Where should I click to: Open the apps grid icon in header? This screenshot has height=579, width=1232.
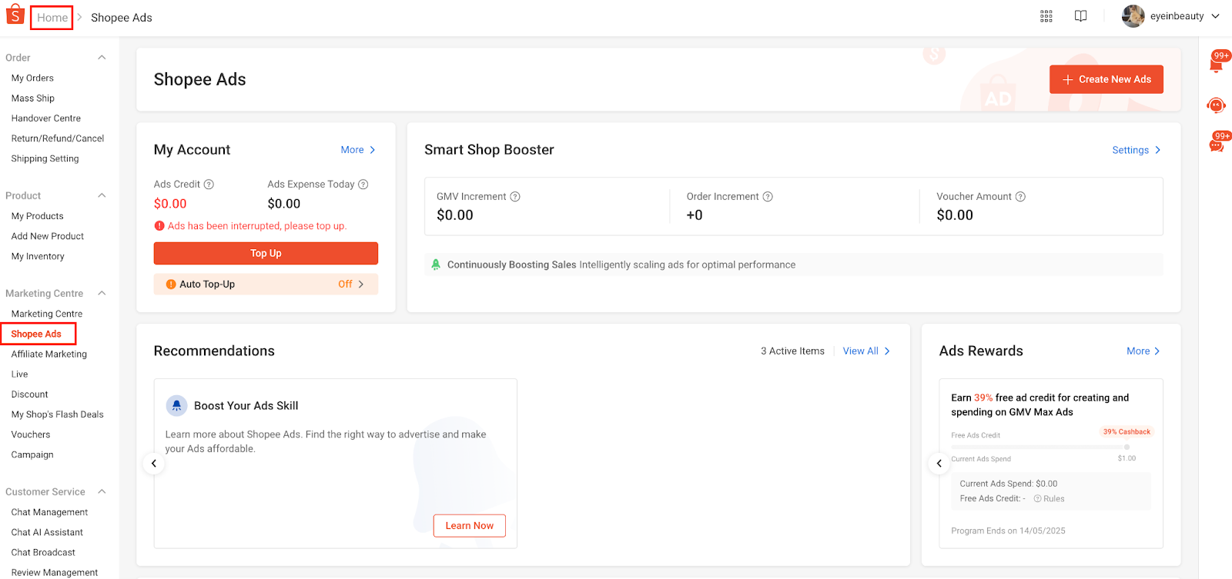[1046, 16]
